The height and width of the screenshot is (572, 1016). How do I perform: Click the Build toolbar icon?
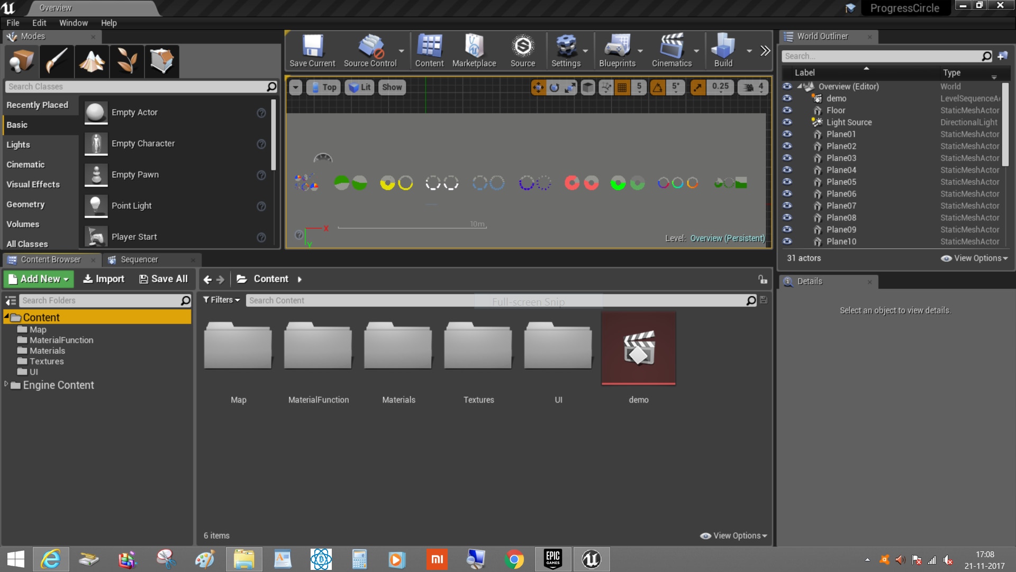[722, 50]
